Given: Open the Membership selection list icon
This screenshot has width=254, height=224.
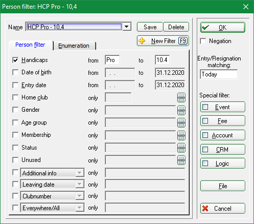Looking at the screenshot, I should (181, 135).
